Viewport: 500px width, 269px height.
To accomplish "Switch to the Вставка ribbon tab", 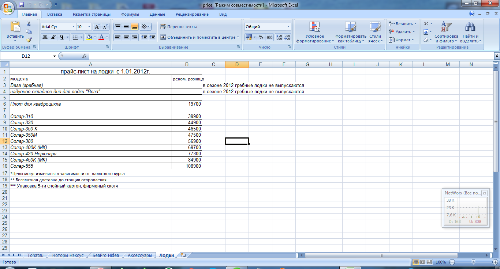I will tap(55, 14).
